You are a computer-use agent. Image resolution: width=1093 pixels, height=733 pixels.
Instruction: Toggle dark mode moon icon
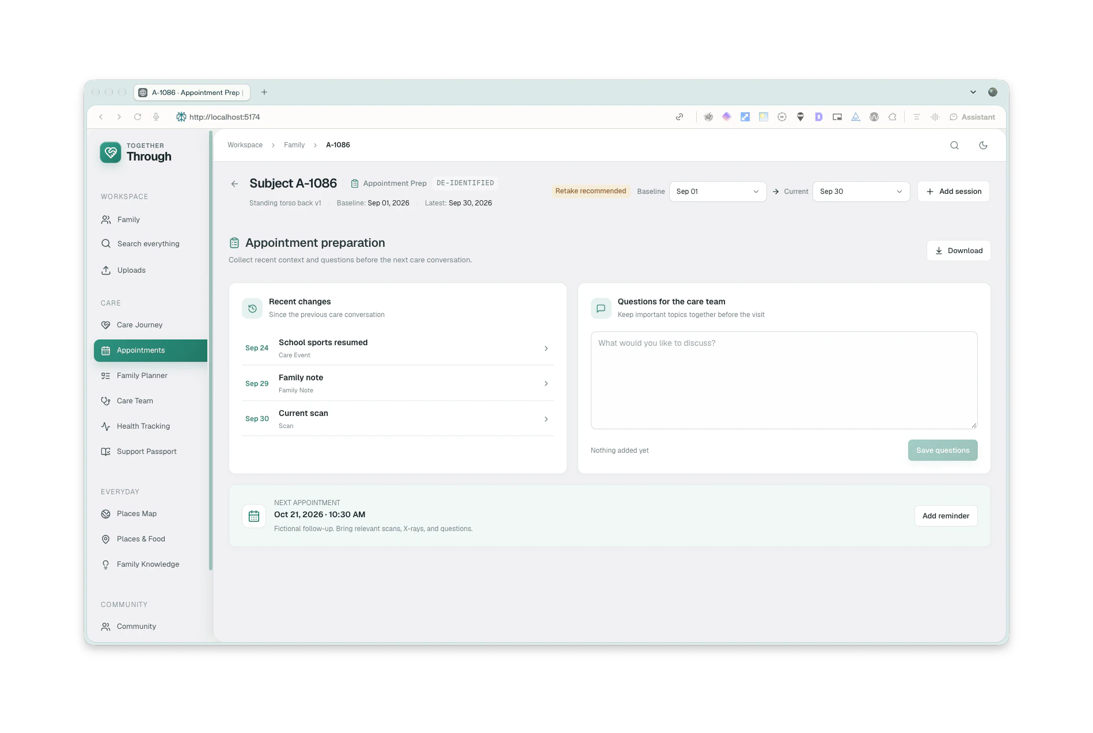[x=983, y=146]
